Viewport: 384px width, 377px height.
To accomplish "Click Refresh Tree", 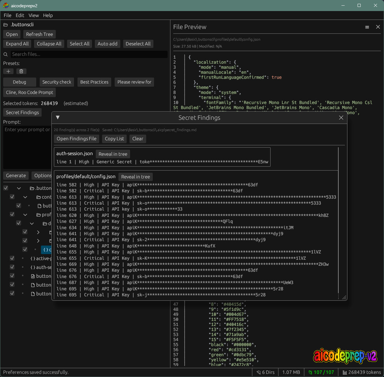I will point(39,34).
